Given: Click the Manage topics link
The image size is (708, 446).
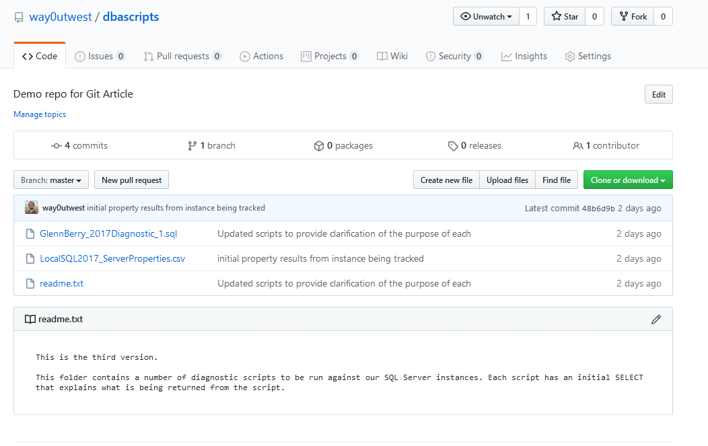Looking at the screenshot, I should [x=40, y=114].
